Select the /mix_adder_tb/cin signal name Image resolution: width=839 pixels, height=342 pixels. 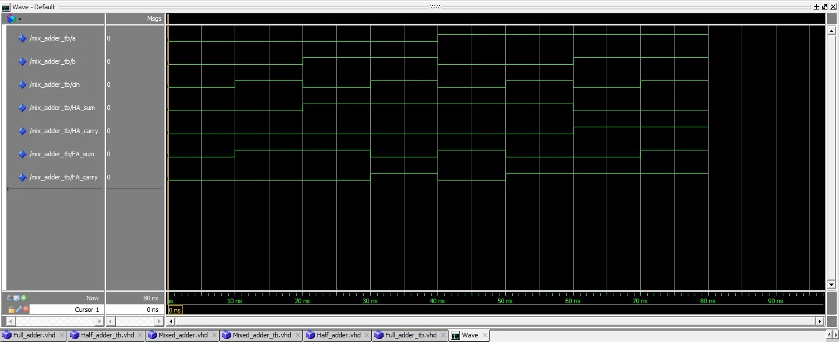[54, 84]
